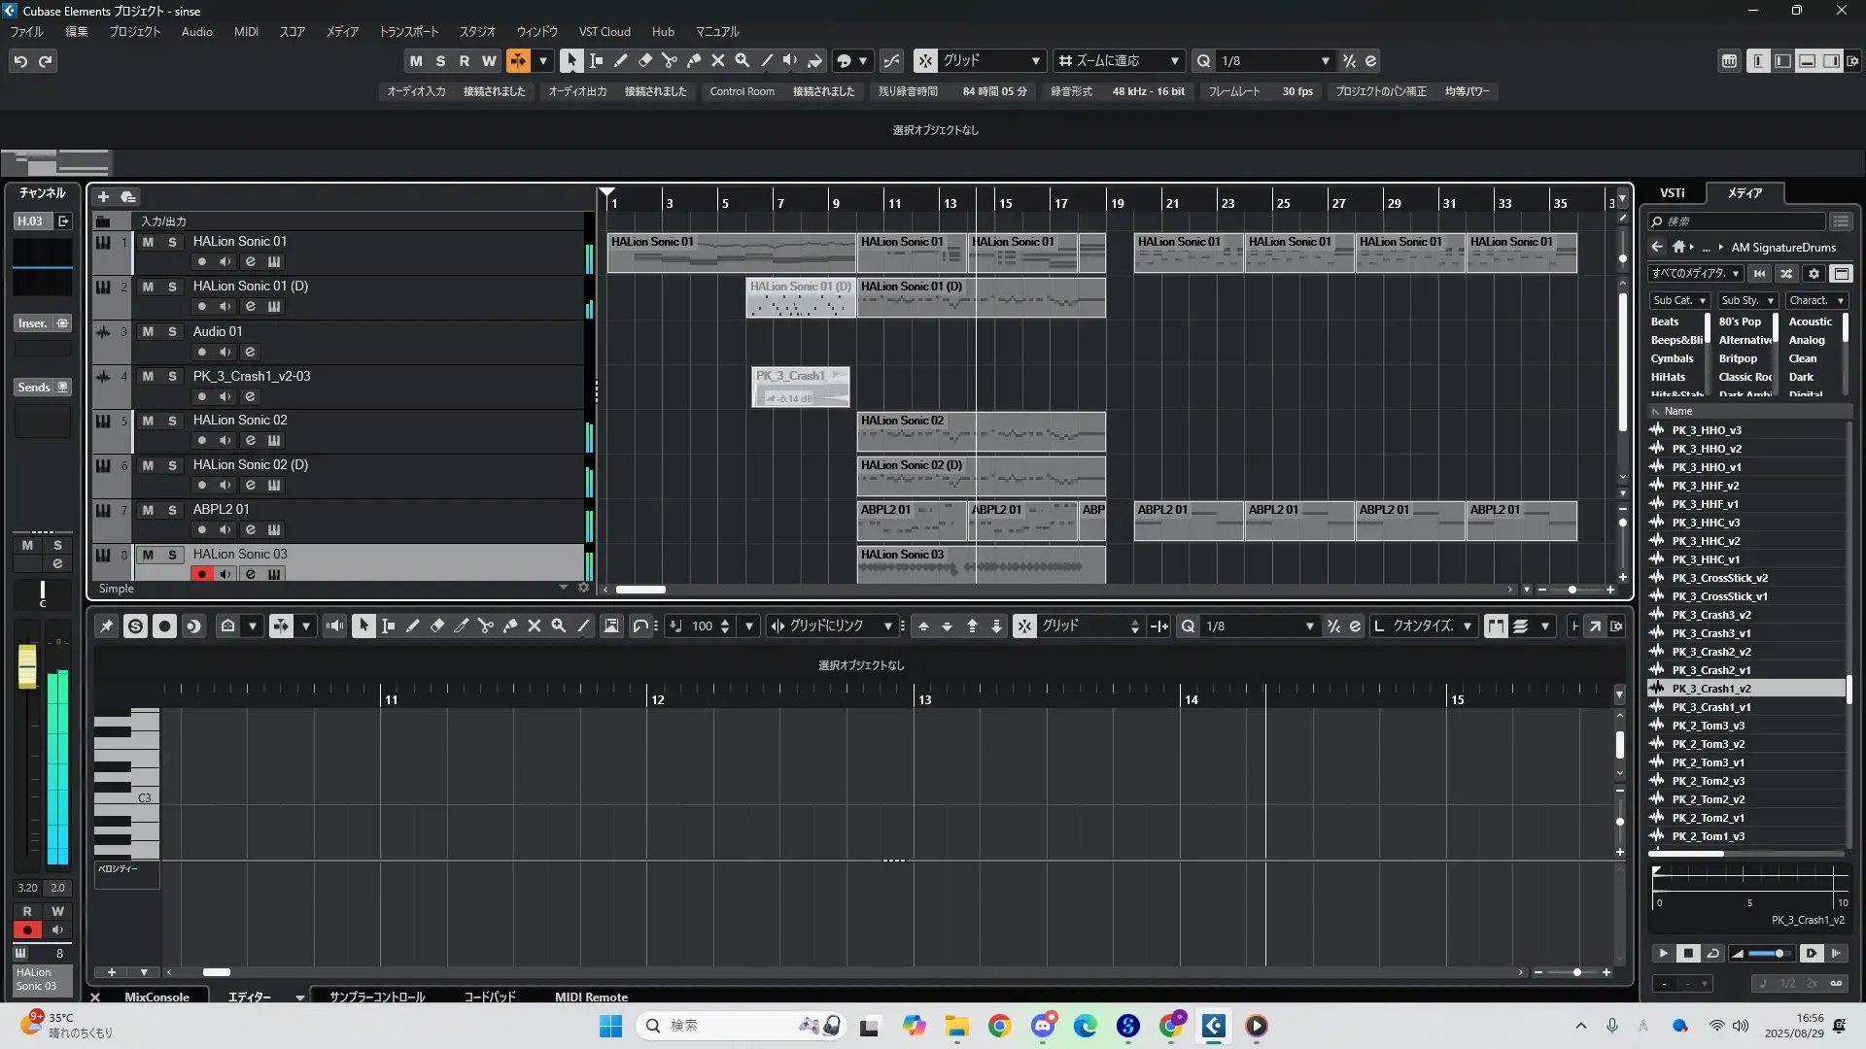Screen dimensions: 1866x1049
Task: Select the PK_3_Crash3_v1 media file
Action: (x=1711, y=633)
